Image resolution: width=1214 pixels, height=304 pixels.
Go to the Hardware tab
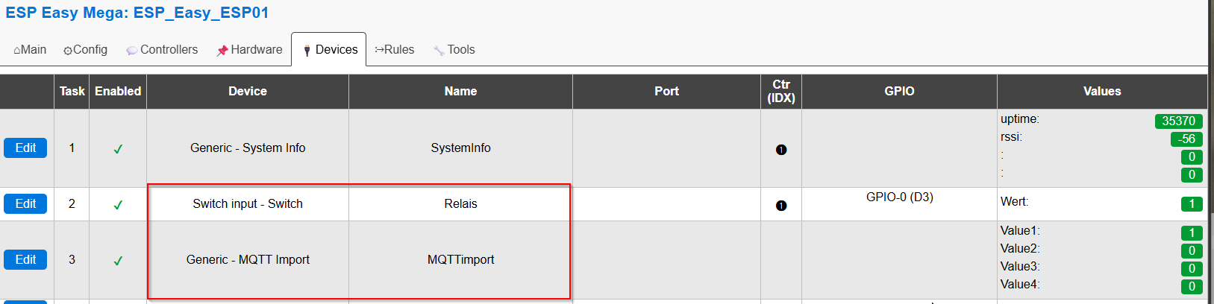[x=249, y=50]
